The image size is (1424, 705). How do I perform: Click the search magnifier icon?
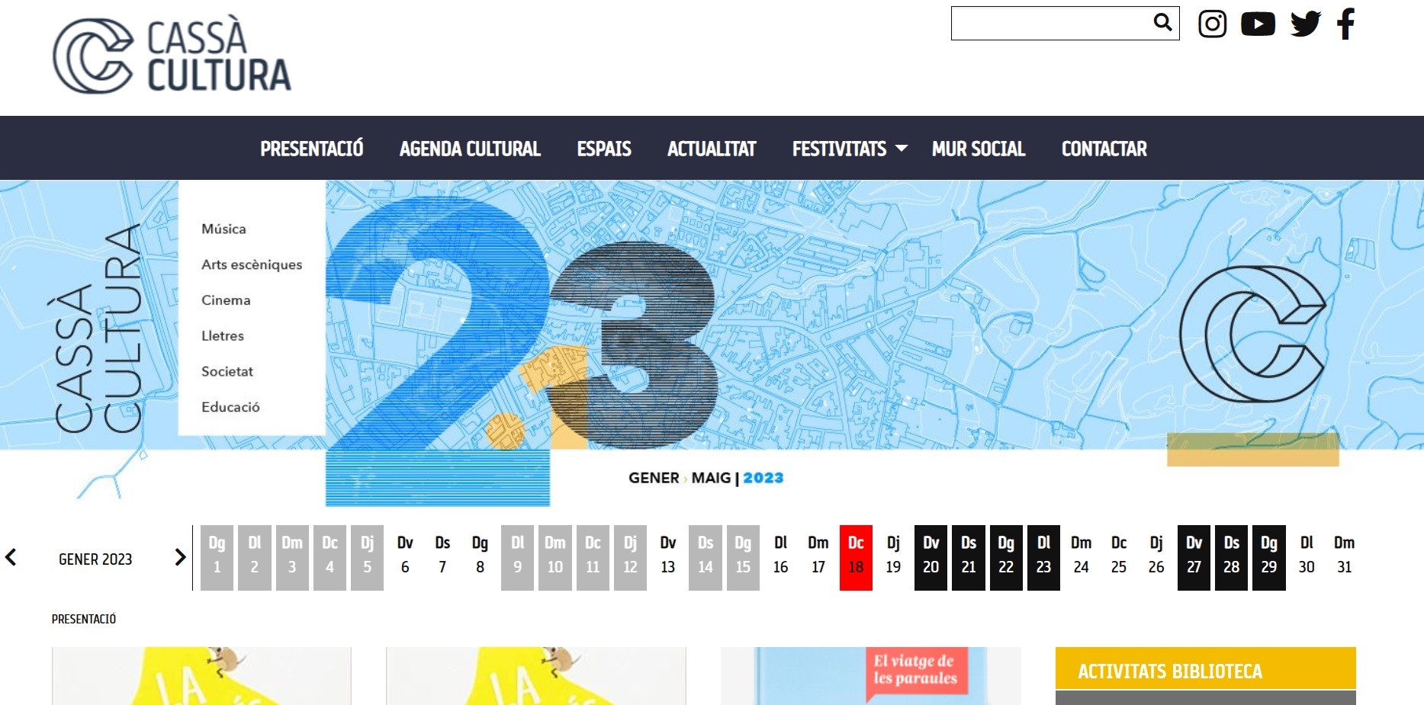(x=1162, y=22)
